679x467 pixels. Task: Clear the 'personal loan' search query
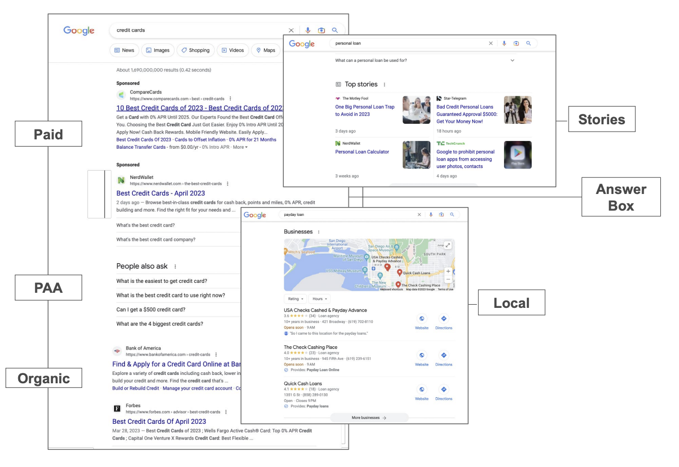click(491, 43)
